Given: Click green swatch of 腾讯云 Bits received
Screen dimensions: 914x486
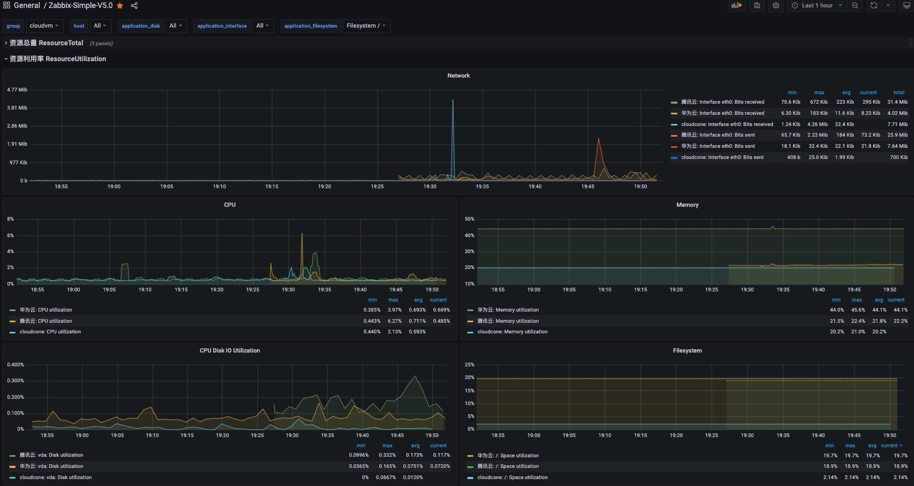Looking at the screenshot, I should click(674, 102).
